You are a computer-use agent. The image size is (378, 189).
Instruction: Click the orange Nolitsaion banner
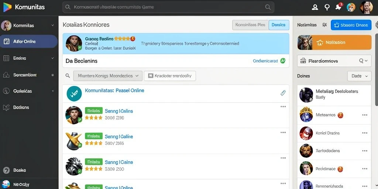point(334,42)
